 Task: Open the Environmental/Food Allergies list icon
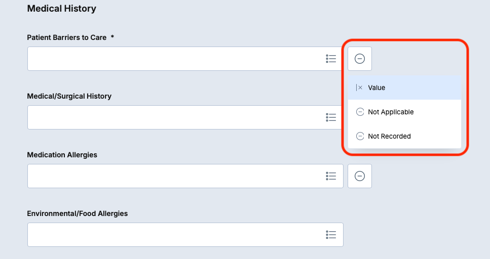[x=331, y=235]
